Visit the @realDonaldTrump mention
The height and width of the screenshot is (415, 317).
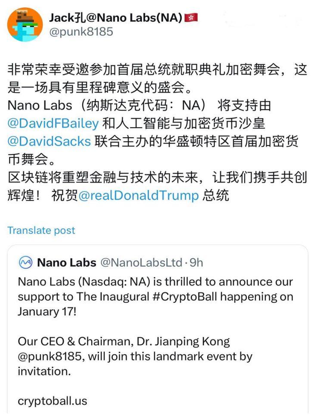[x=138, y=195]
